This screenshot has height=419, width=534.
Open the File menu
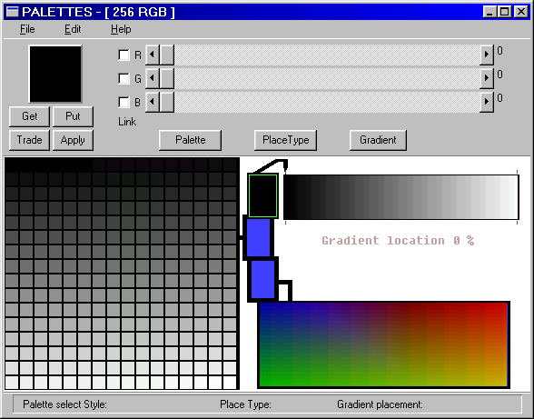27,29
